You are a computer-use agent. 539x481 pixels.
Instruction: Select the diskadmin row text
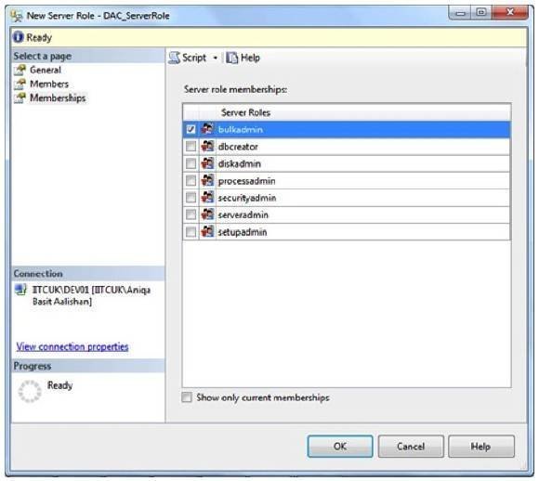(239, 163)
